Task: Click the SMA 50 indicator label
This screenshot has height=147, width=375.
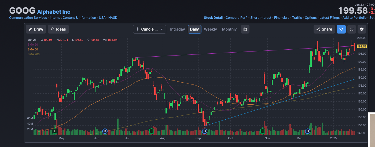Action: tap(33, 49)
